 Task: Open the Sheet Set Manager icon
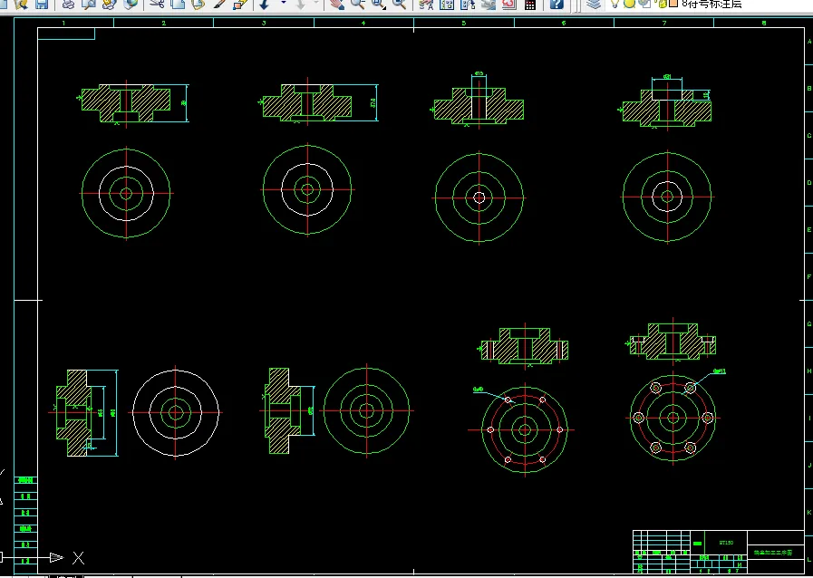pyautogui.click(x=488, y=5)
